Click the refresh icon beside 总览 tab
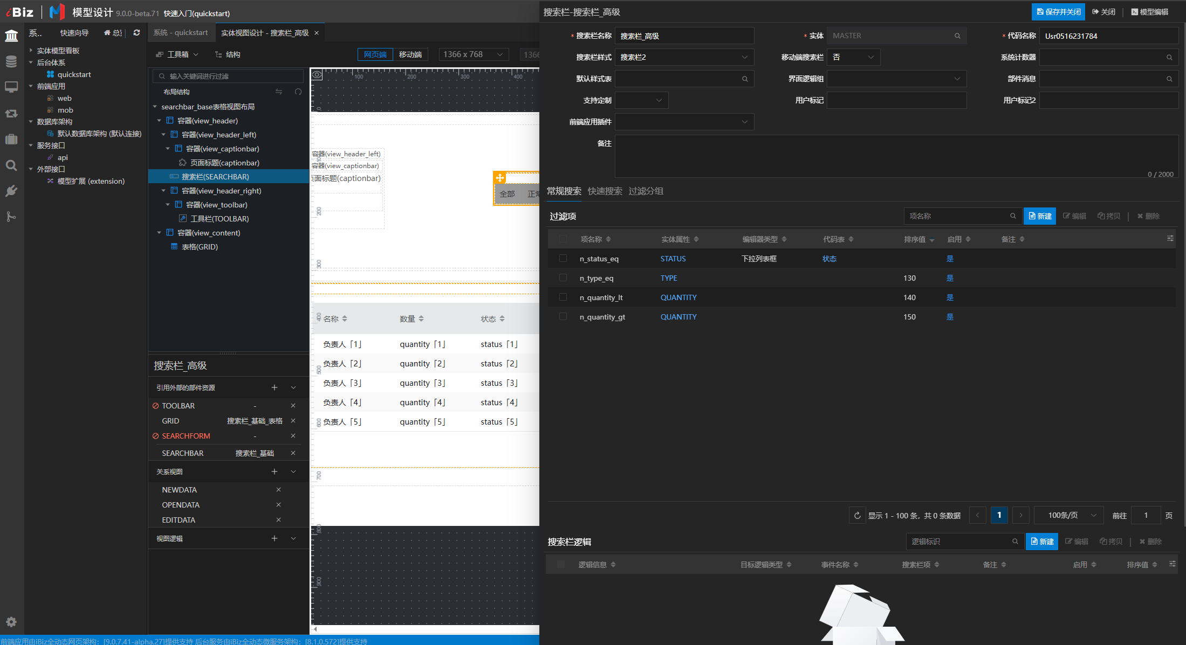Image resolution: width=1186 pixels, height=645 pixels. [136, 33]
